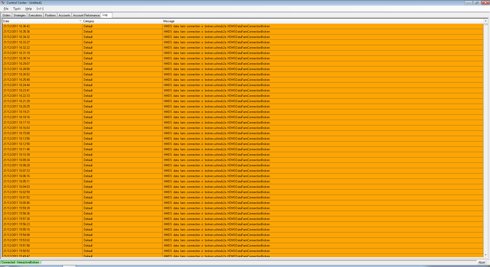
Task: Select log row dated 21/12/2011 15:51:58
Action: click(x=243, y=246)
